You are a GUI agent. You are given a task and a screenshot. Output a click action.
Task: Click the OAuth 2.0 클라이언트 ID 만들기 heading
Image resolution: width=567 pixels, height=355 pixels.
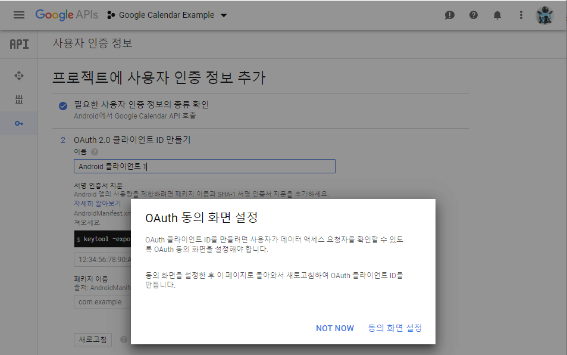point(132,140)
